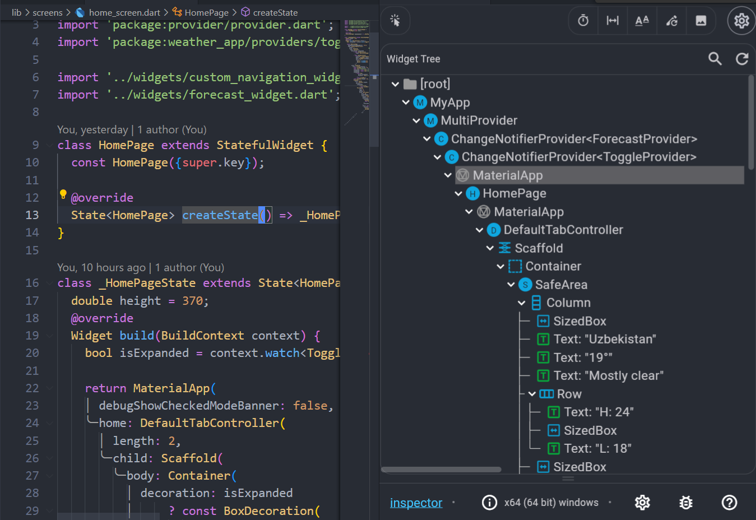Screen dimensions: 756x520
Task: Click the info icon next to x64 windows
Action: click(x=490, y=503)
